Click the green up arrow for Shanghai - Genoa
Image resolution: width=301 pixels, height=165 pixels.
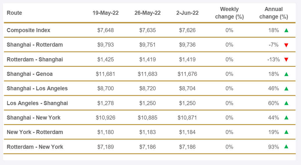coord(286,74)
